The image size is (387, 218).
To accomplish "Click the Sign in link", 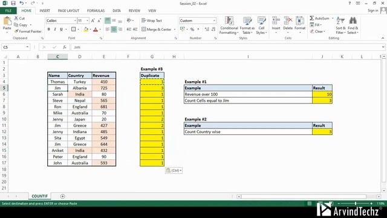I will click(373, 10).
